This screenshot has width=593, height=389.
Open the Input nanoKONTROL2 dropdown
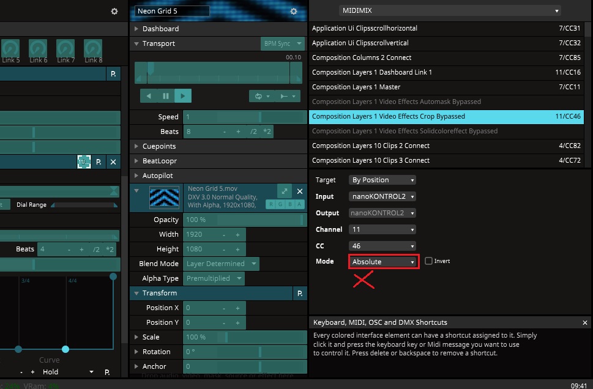(382, 196)
